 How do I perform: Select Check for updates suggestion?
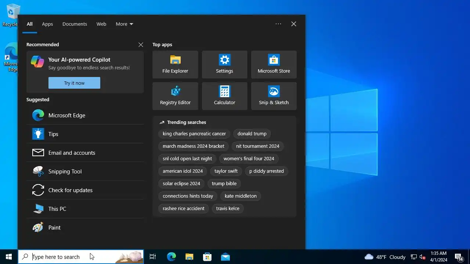(x=85, y=190)
